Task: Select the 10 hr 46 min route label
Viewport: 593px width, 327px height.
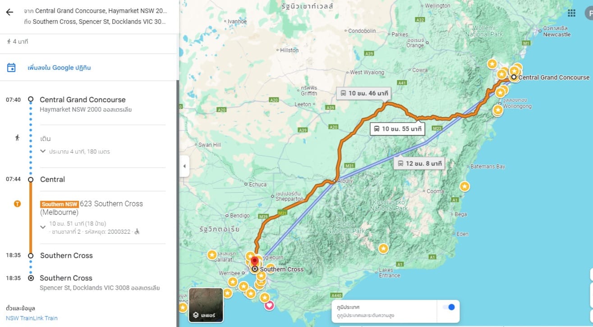Action: (363, 93)
